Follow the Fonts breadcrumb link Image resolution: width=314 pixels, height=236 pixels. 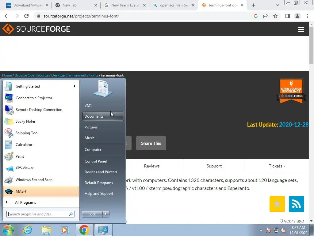point(94,75)
